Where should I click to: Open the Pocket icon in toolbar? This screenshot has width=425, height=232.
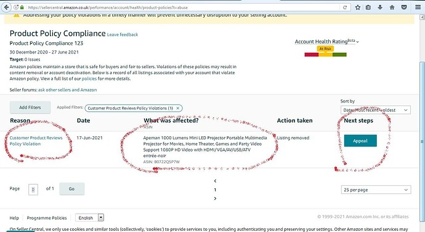click(x=404, y=7)
